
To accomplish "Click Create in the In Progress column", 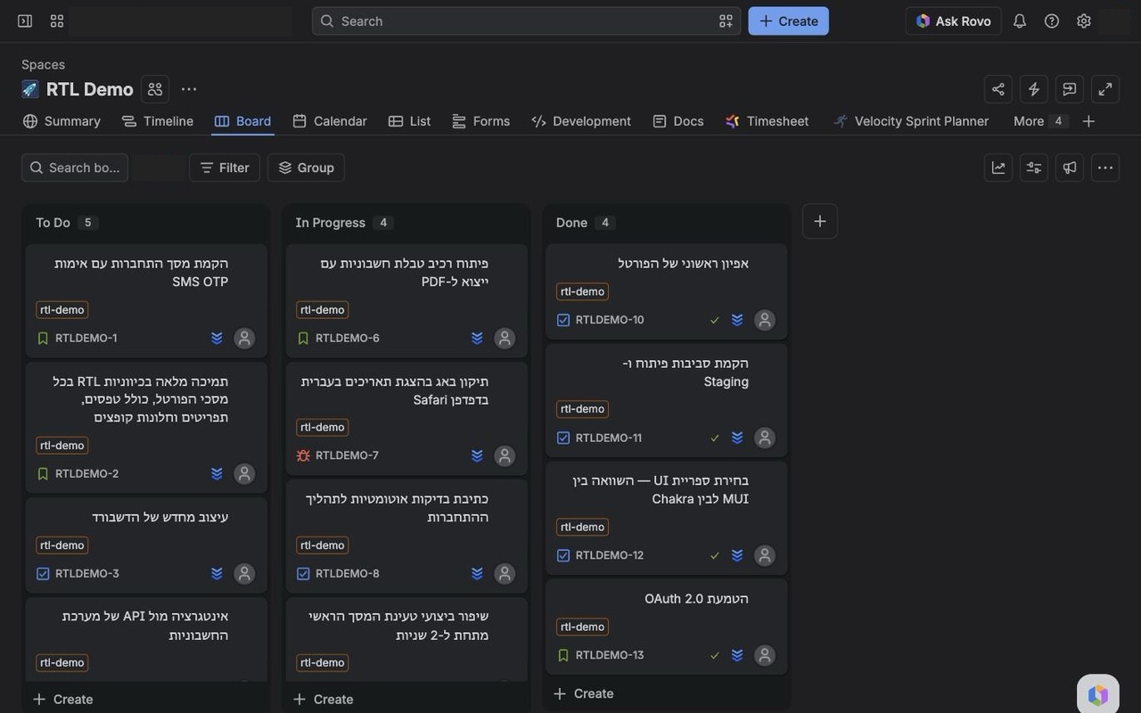I will click(324, 700).
